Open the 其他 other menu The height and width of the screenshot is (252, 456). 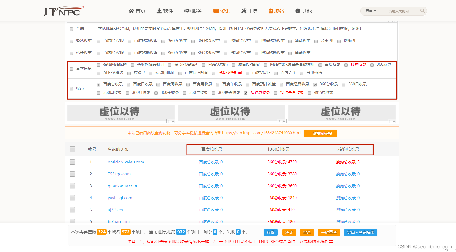click(303, 11)
